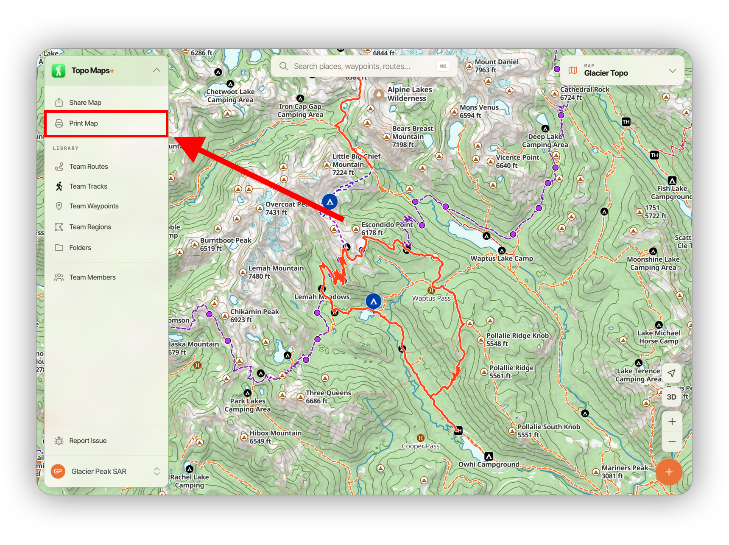Select blue camp marker near Lemah Meadows
Screen dimensions: 729x545
(x=374, y=302)
